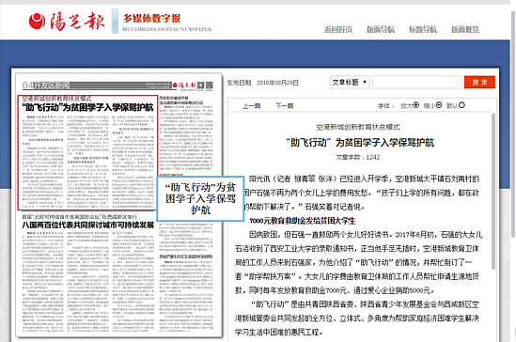Viewport: 516px width, 342px height.
Task: Open the lower right-column article on newspaper page
Action: [x=186, y=293]
